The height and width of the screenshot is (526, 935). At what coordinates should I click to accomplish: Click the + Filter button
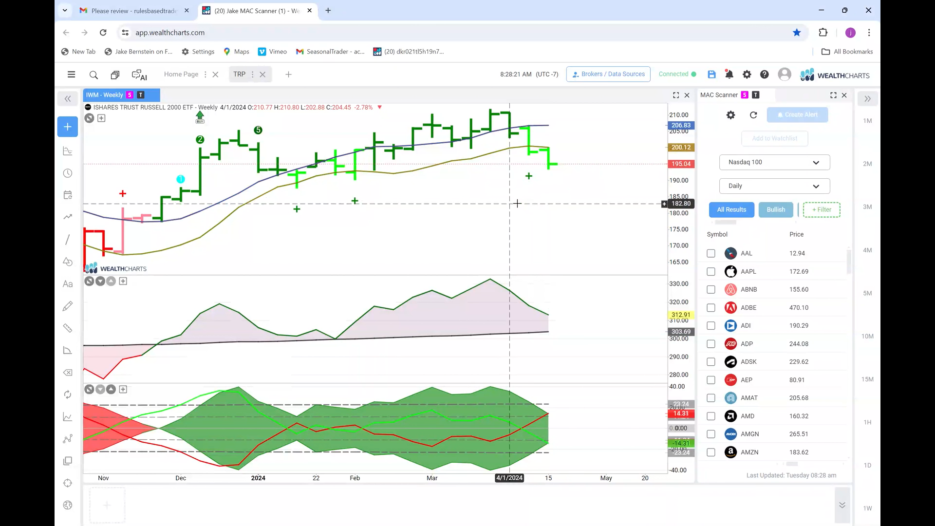point(822,210)
